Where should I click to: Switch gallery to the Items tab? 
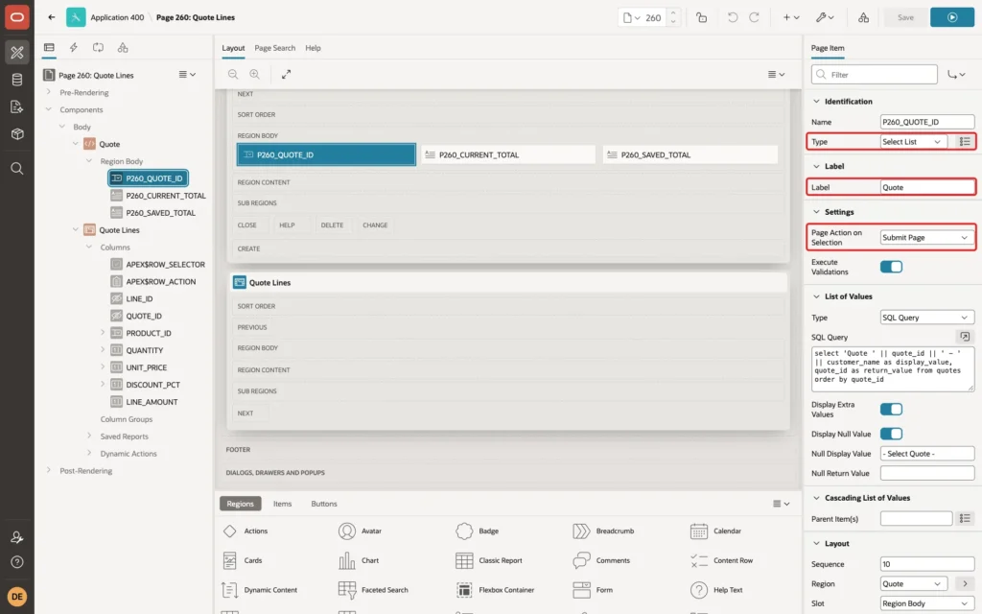pyautogui.click(x=283, y=504)
